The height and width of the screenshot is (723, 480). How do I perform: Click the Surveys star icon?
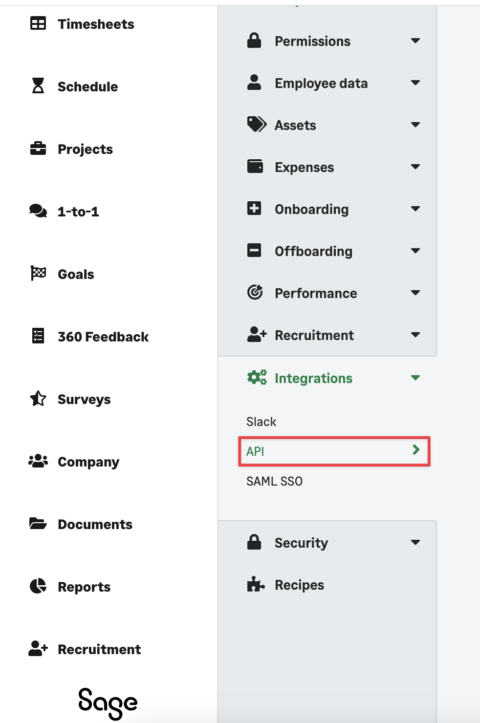click(x=38, y=399)
